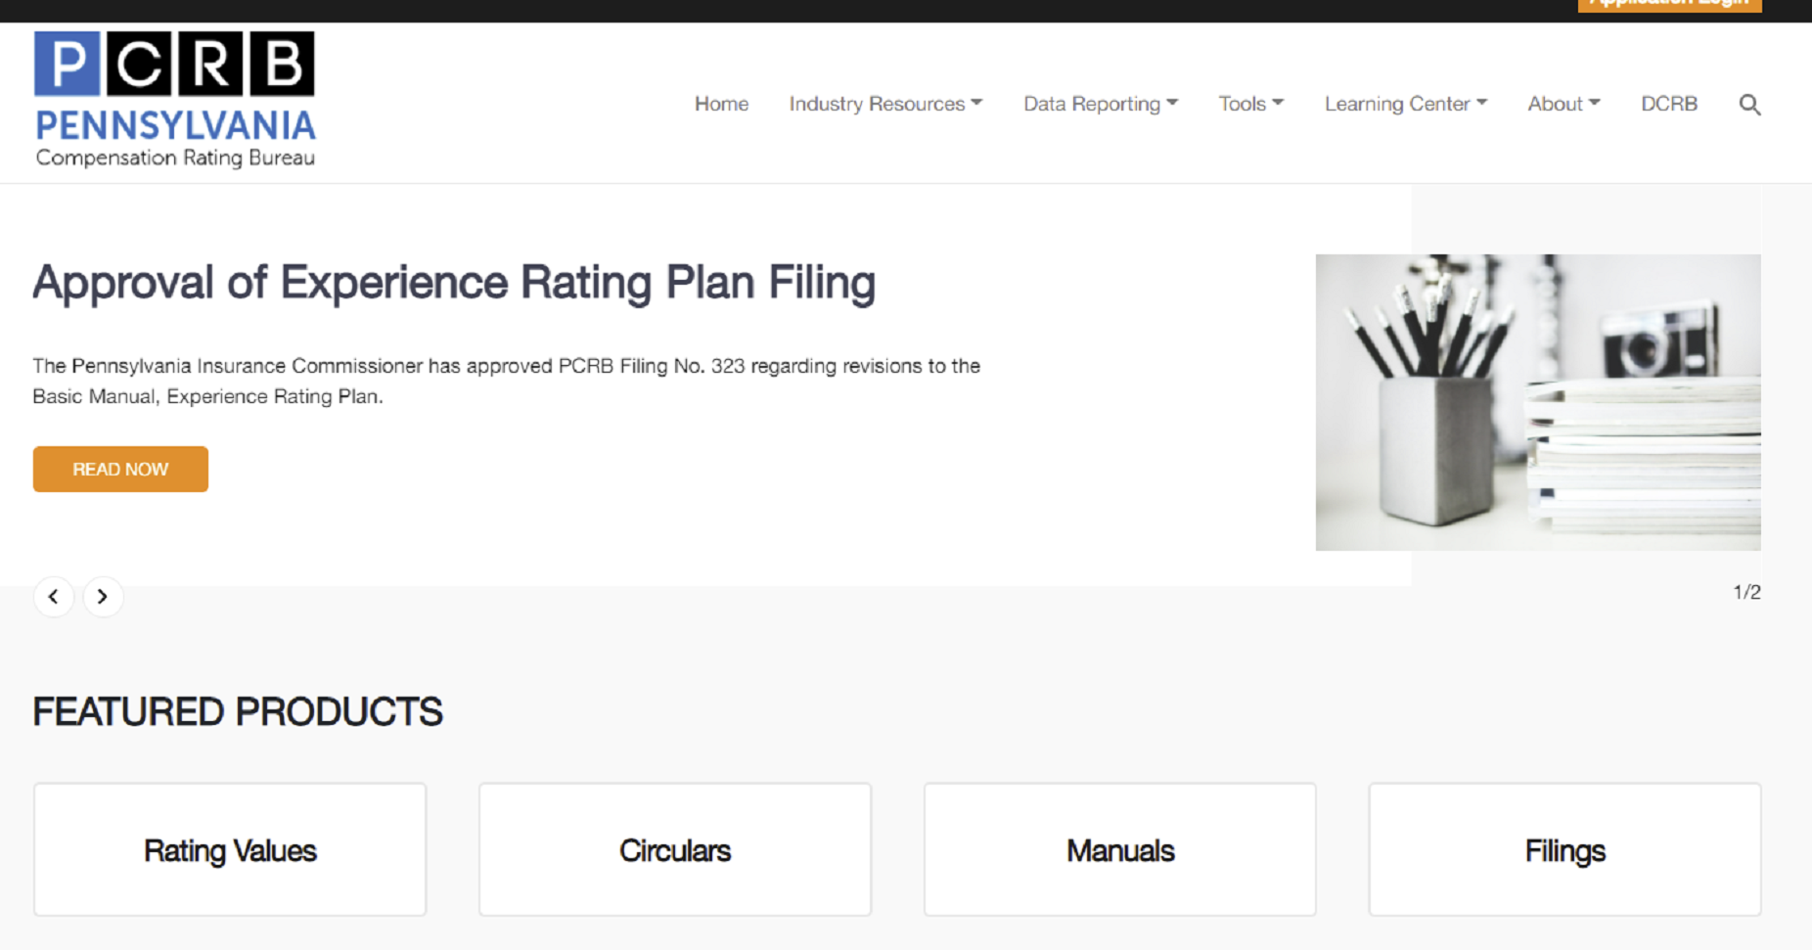Image resolution: width=1812 pixels, height=950 pixels.
Task: Select the Circulars product card
Action: point(674,849)
